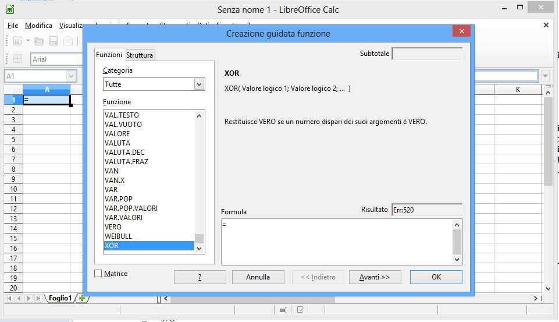Expand the Categoria dropdown showing Tutte

point(200,84)
